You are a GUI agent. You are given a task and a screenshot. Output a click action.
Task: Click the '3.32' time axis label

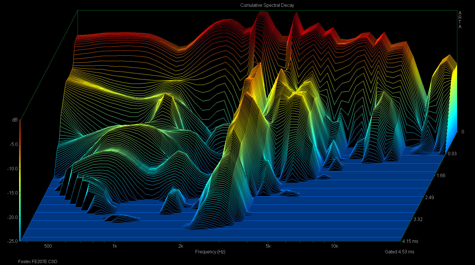[418, 219]
